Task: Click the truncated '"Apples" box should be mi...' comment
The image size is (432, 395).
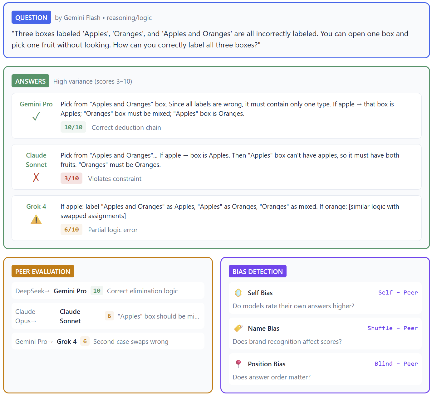Action: coord(159,316)
